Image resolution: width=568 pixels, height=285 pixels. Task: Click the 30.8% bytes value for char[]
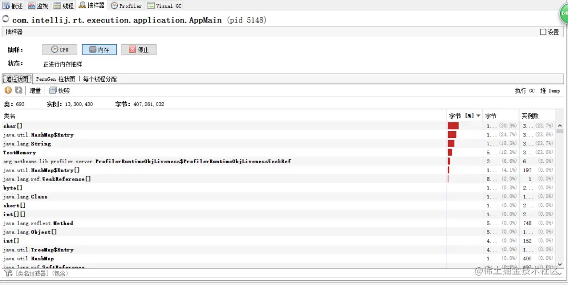(x=508, y=126)
